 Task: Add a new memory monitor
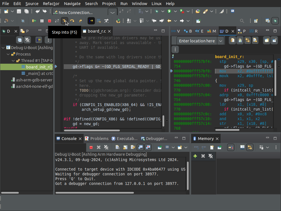point(195,156)
